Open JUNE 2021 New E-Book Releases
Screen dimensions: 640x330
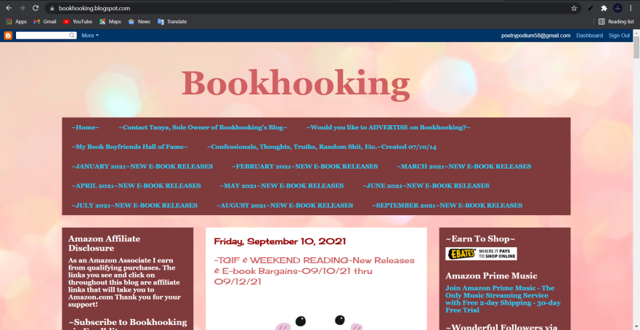426,186
